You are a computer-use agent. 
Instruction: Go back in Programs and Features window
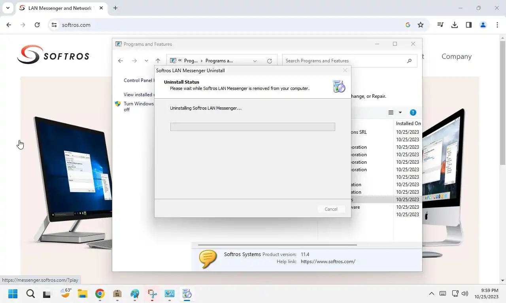[x=121, y=61]
